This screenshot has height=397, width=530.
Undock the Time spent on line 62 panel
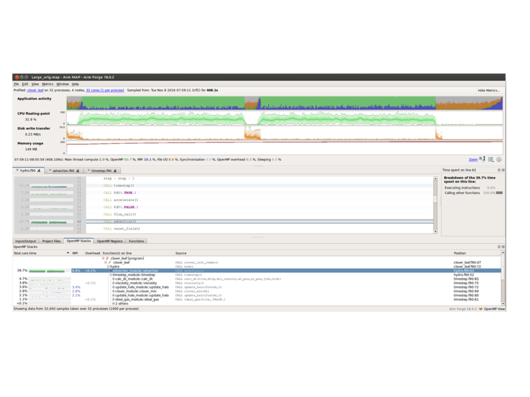499,170
